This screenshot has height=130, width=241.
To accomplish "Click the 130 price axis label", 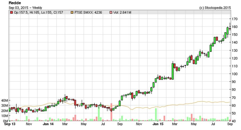I will coord(234,50).
